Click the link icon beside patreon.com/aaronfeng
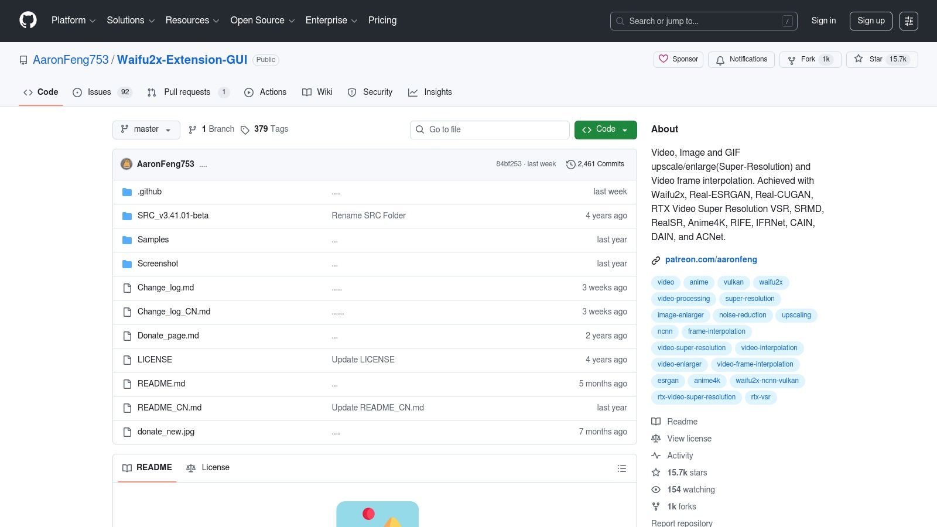 click(x=656, y=260)
